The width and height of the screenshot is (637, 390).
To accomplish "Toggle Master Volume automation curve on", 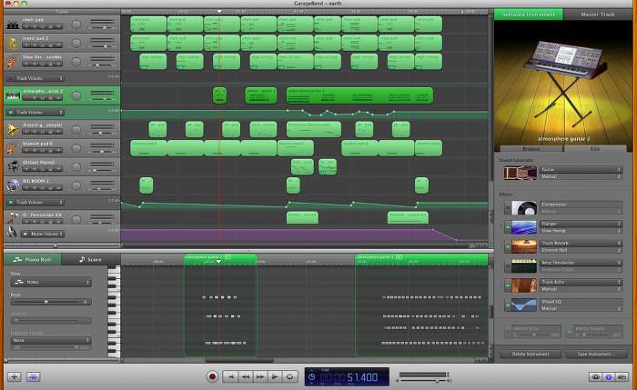I will click(x=25, y=234).
